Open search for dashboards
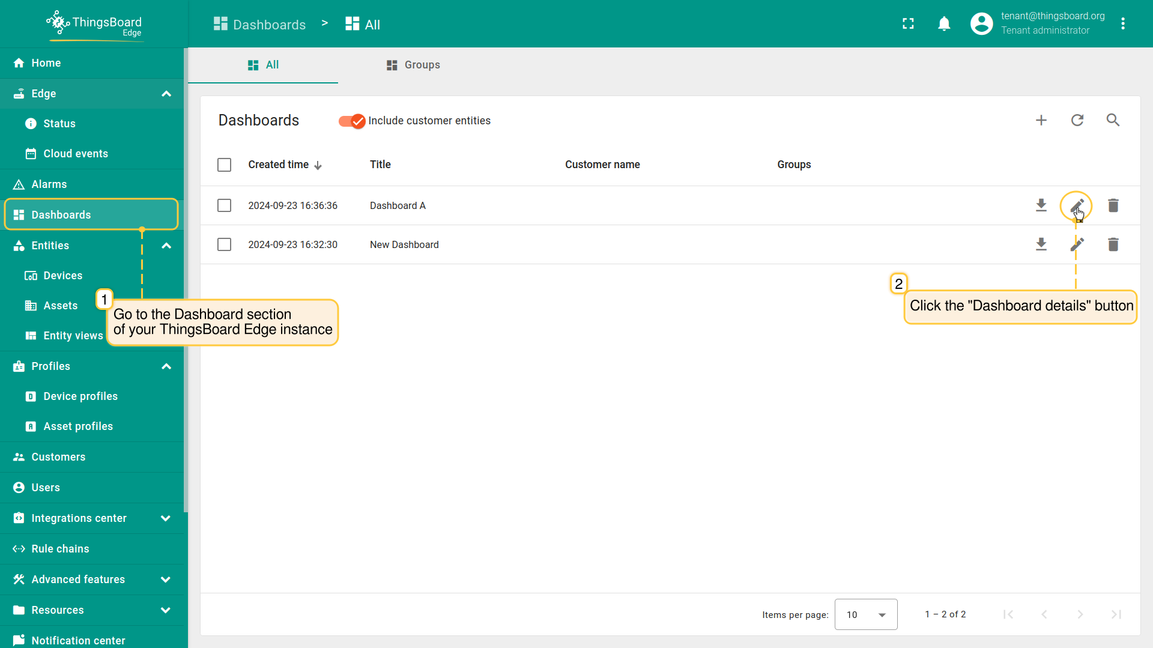This screenshot has height=648, width=1153. (x=1113, y=120)
